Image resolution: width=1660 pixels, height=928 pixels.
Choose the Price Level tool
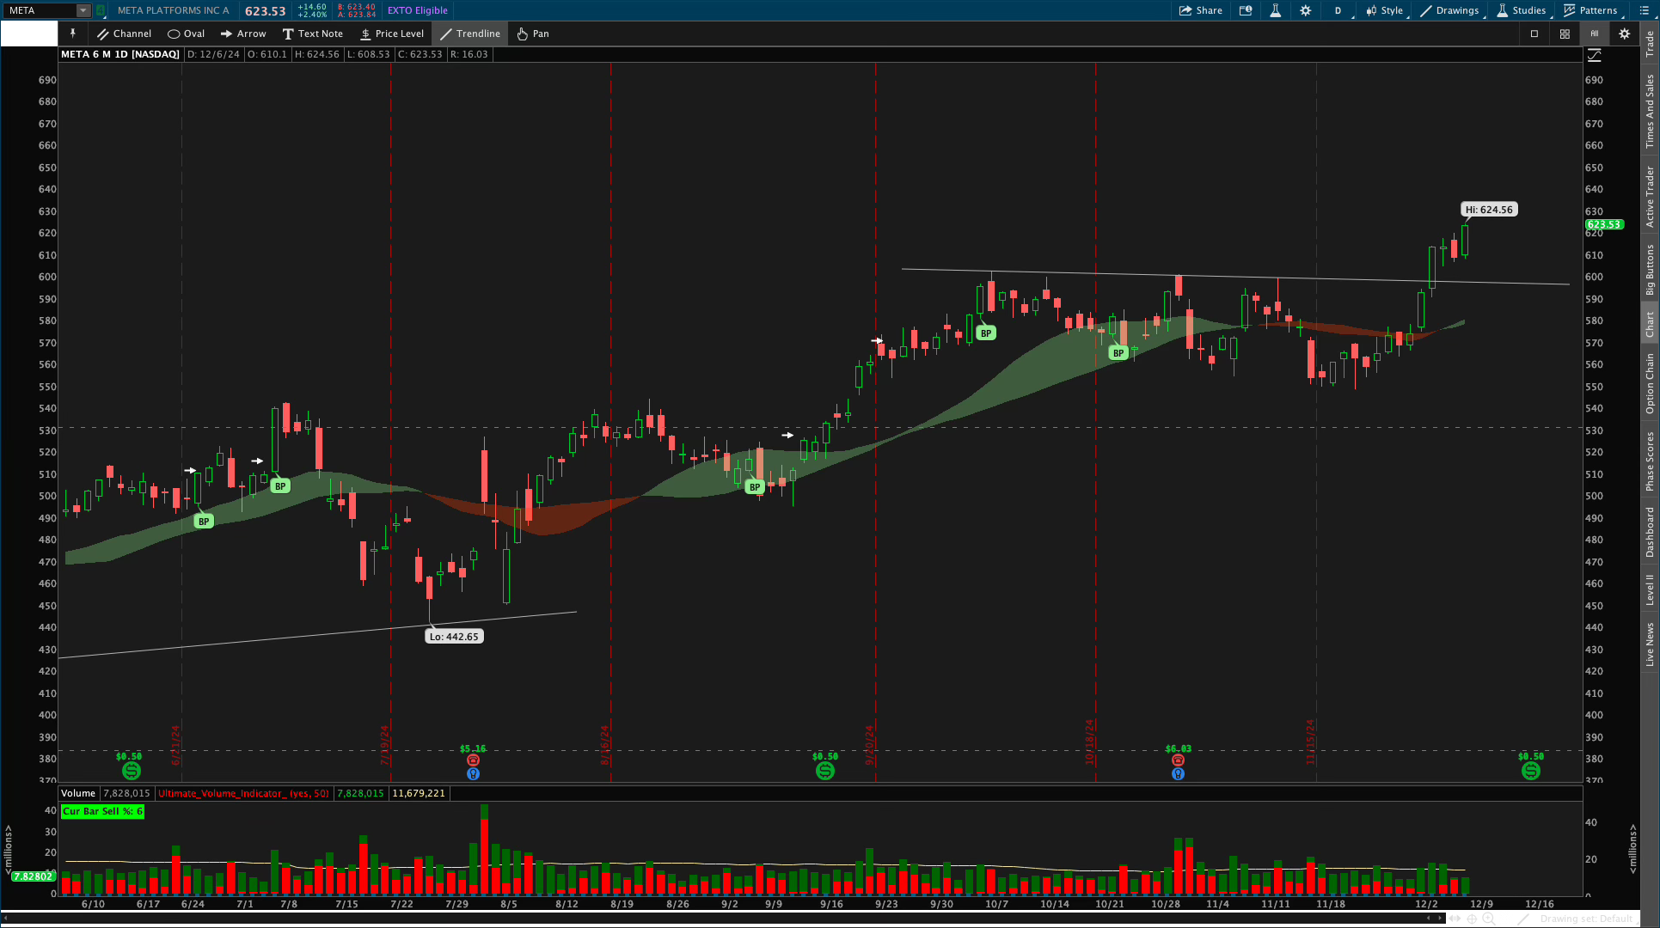[392, 34]
